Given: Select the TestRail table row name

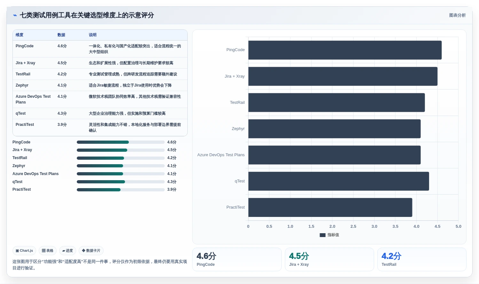Looking at the screenshot, I should (x=23, y=74).
